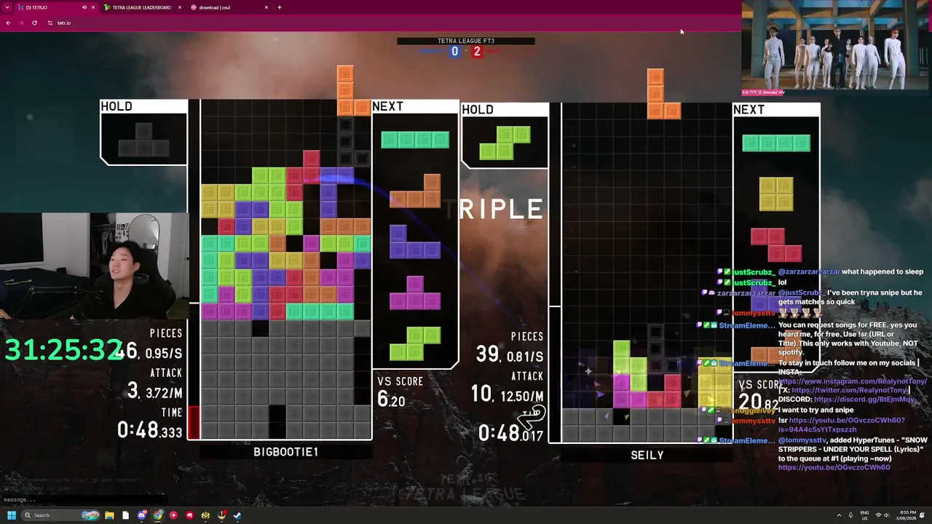
Task: Click the TETRA LEAGUE FT3 match header
Action: pos(466,41)
